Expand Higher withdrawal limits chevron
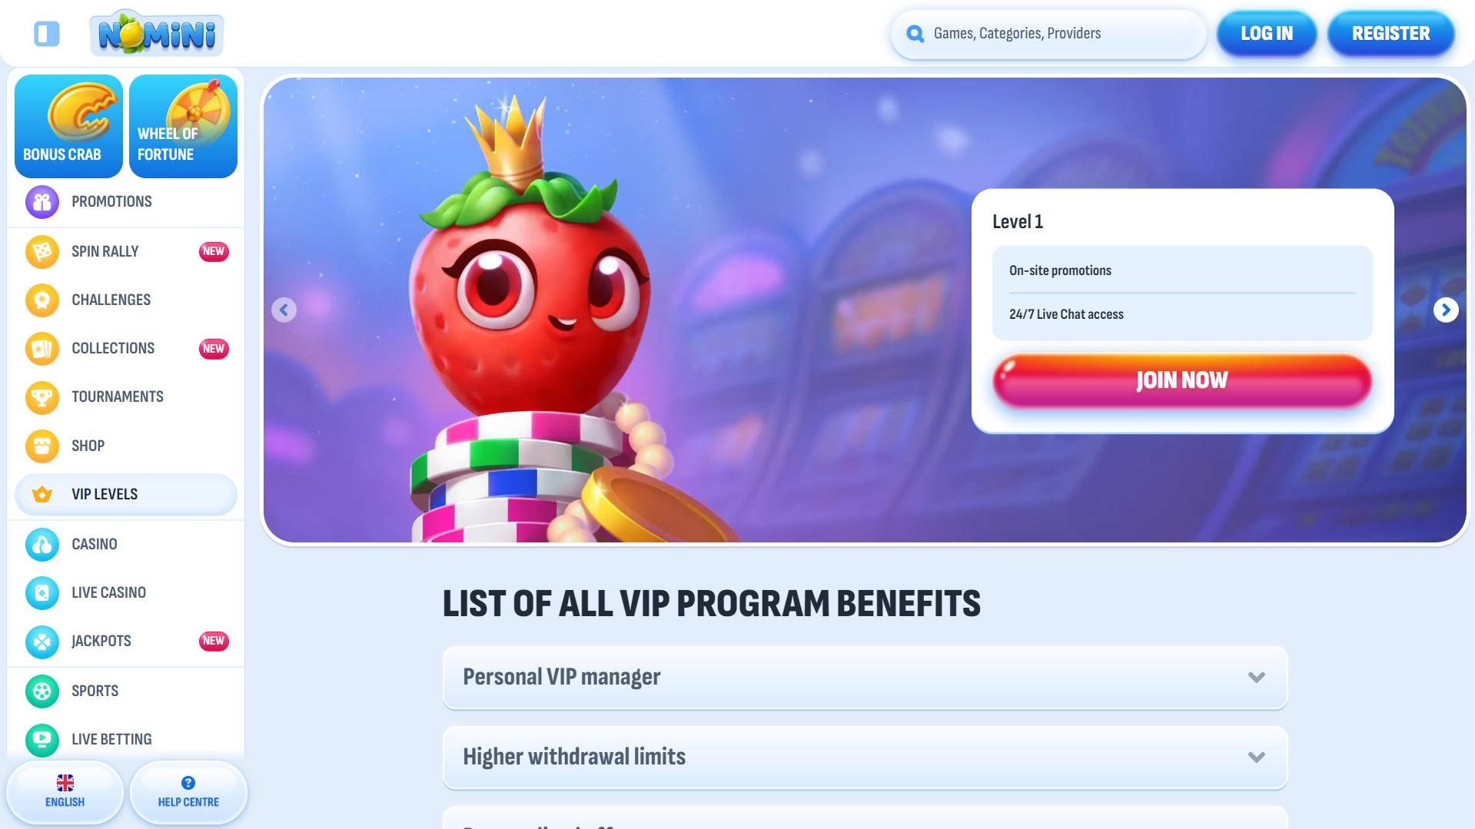Screen dimensions: 1475x829 point(1256,757)
